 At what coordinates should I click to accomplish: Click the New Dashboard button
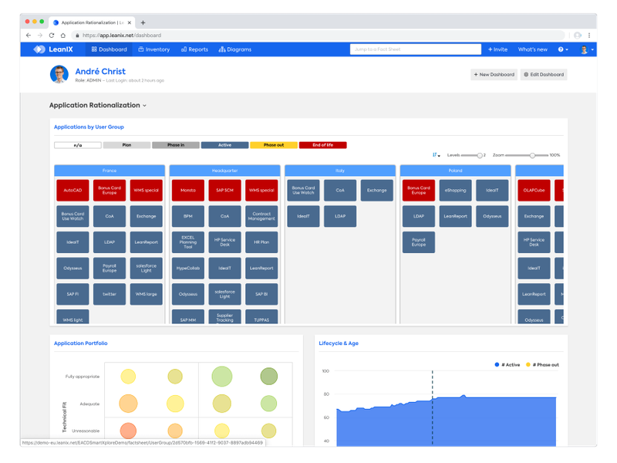point(494,74)
